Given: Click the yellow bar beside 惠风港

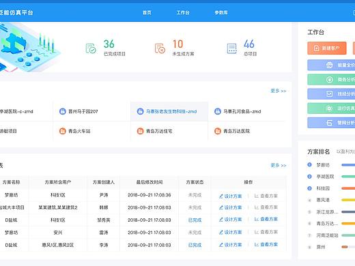Looking at the screenshot, I should (x=348, y=200).
